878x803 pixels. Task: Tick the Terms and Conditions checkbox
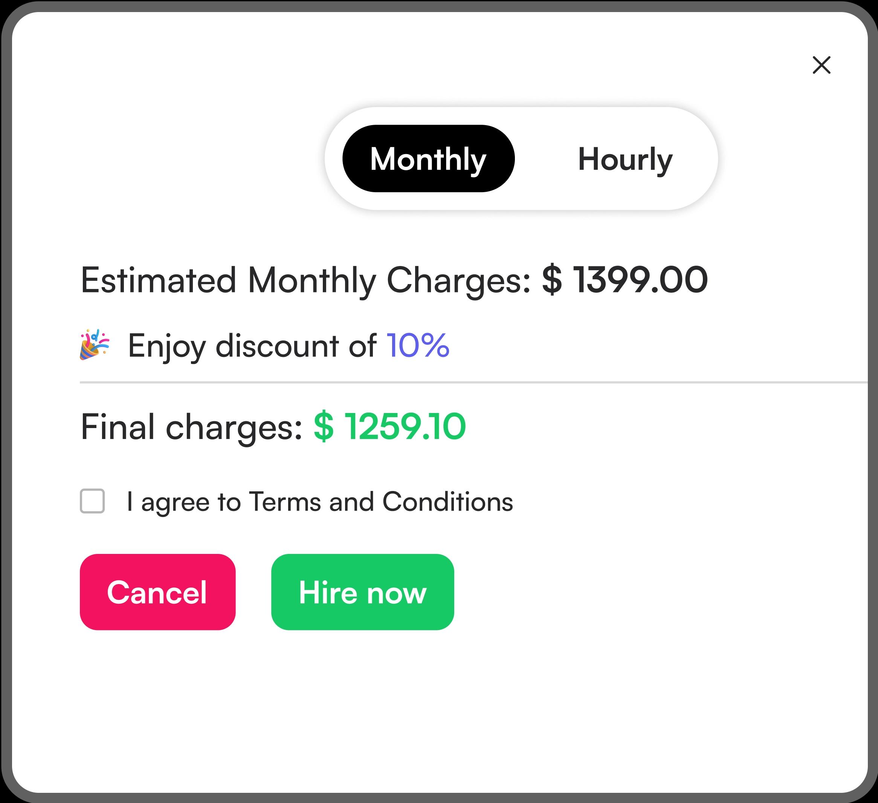92,501
